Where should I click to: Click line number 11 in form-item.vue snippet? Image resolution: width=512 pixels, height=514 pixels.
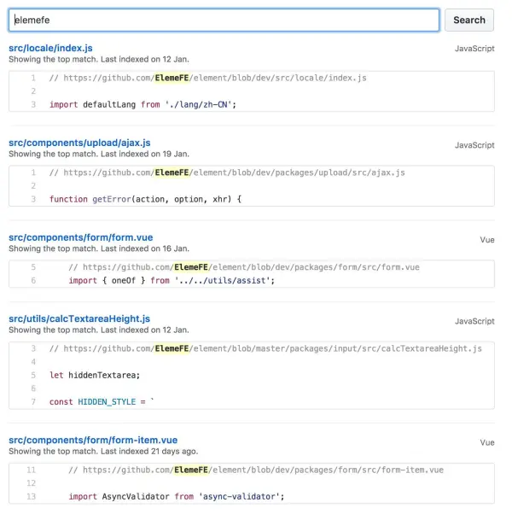[x=32, y=470]
